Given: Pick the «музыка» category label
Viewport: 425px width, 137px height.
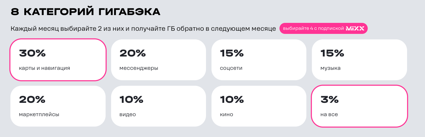Looking at the screenshot, I should [x=330, y=68].
